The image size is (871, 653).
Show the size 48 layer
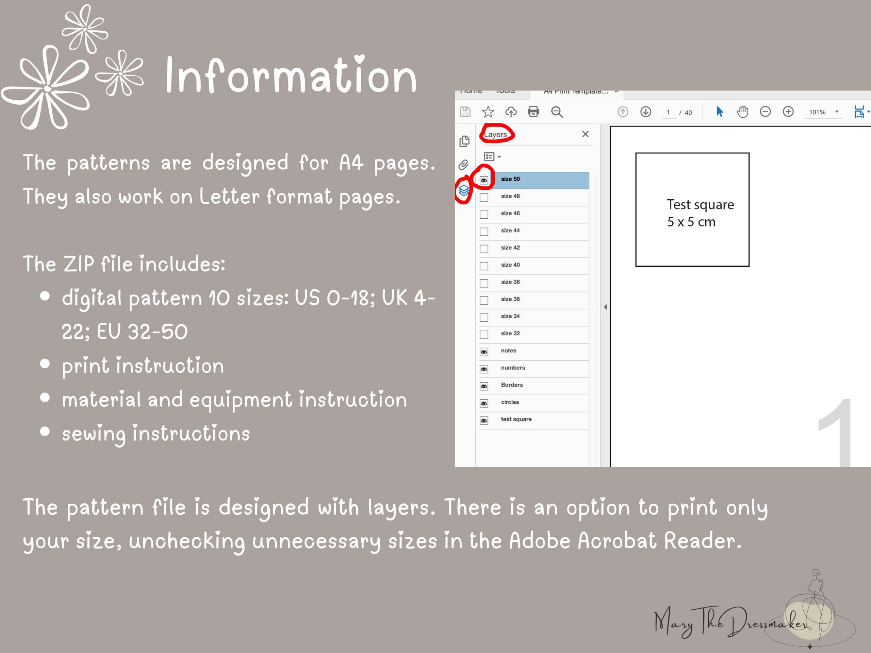coord(484,198)
